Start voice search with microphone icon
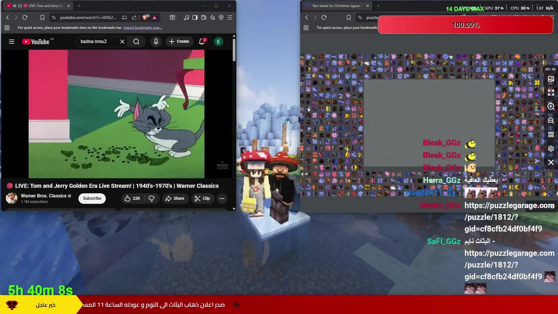558x314 pixels. [x=156, y=41]
